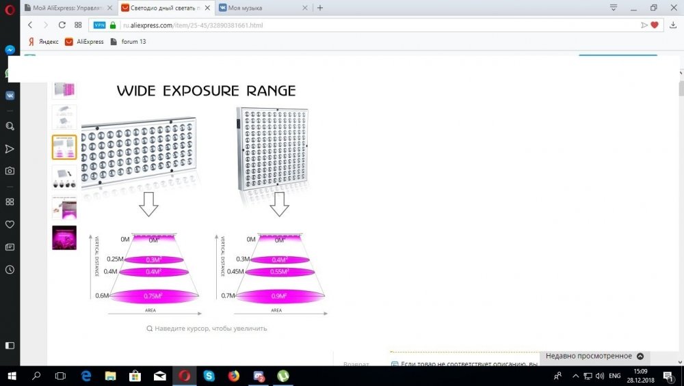Open the AliExpress bookmark
Image resolution: width=684 pixels, height=386 pixels.
point(85,42)
